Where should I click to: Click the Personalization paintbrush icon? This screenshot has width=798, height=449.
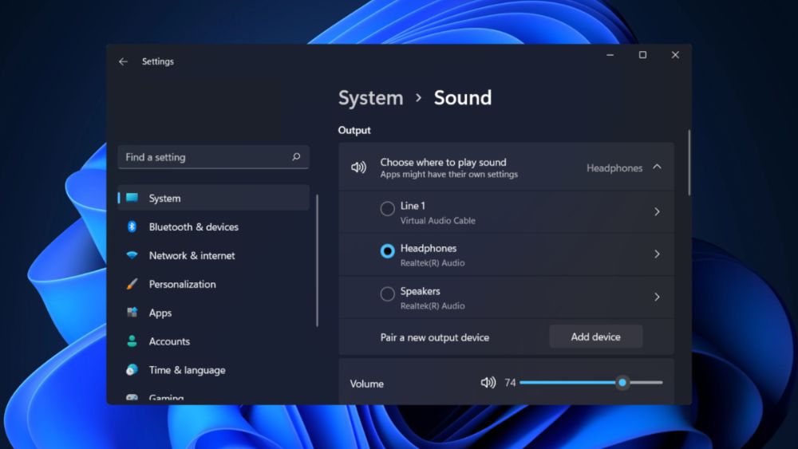(132, 284)
